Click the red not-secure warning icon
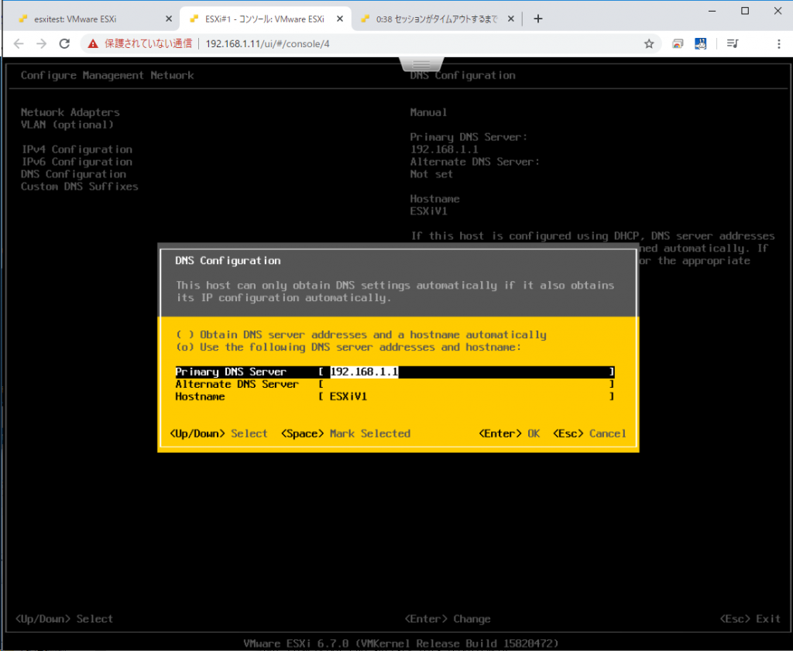 [93, 44]
